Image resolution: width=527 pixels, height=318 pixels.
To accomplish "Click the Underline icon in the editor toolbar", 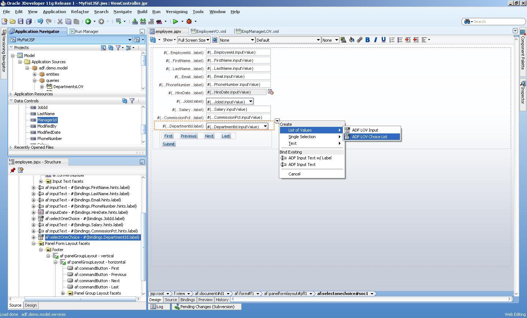I will click(383, 40).
